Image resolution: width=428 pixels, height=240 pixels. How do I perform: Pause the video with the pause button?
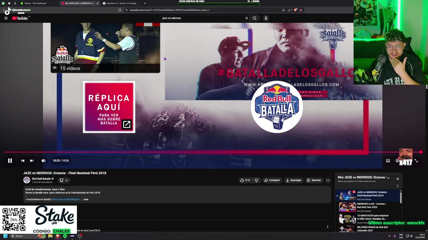click(x=10, y=161)
